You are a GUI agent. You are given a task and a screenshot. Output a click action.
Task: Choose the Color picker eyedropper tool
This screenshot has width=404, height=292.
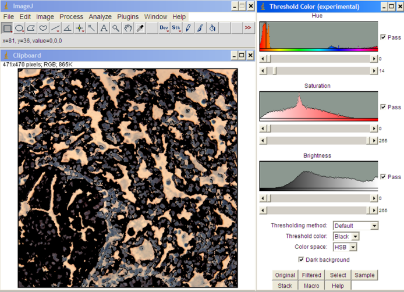point(140,28)
